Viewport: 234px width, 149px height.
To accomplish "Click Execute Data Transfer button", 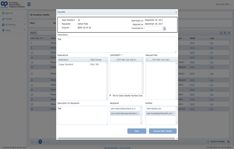I will [163, 131].
